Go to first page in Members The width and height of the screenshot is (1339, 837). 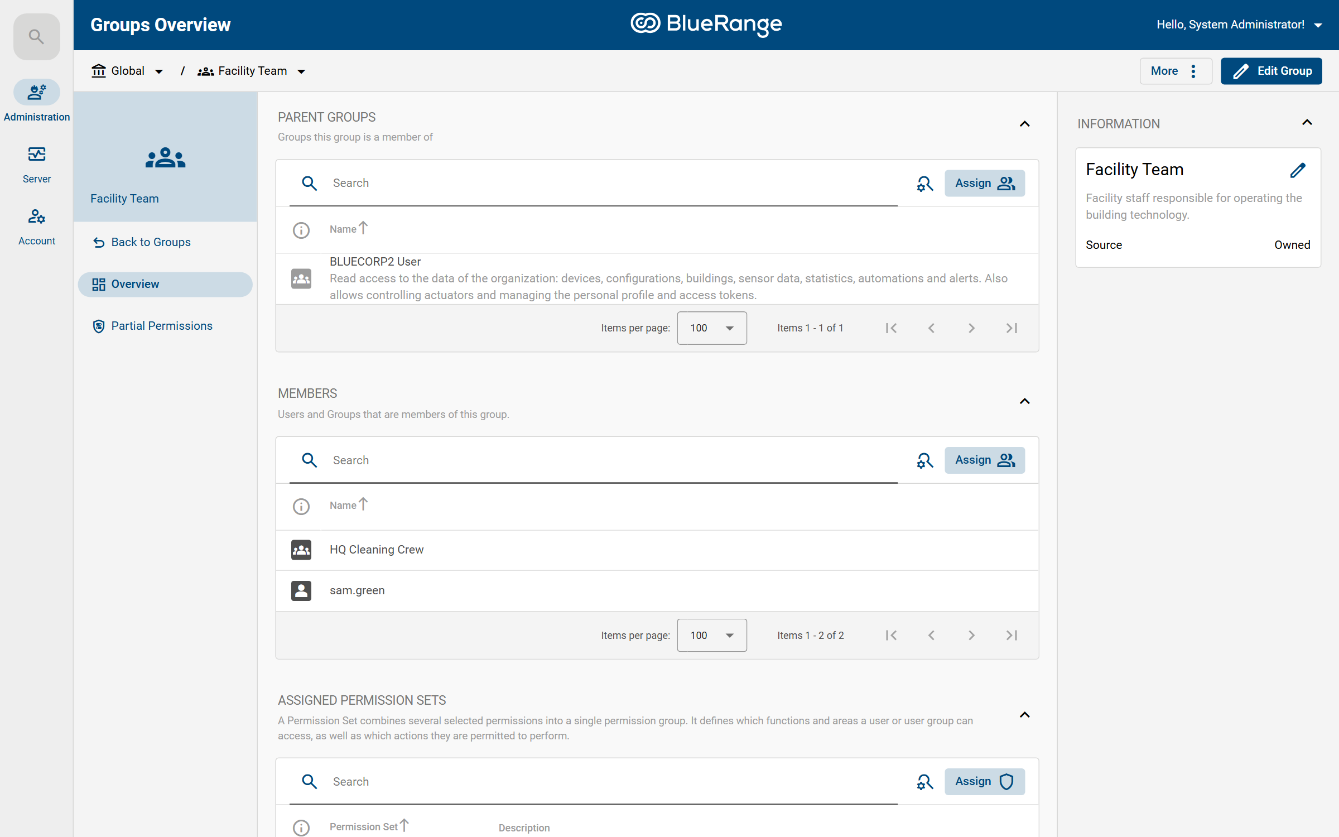pyautogui.click(x=891, y=636)
